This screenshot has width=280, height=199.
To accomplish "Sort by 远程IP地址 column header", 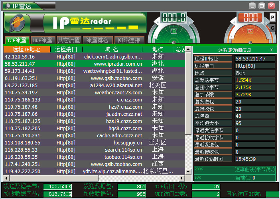I will pyautogui.click(x=27, y=49).
